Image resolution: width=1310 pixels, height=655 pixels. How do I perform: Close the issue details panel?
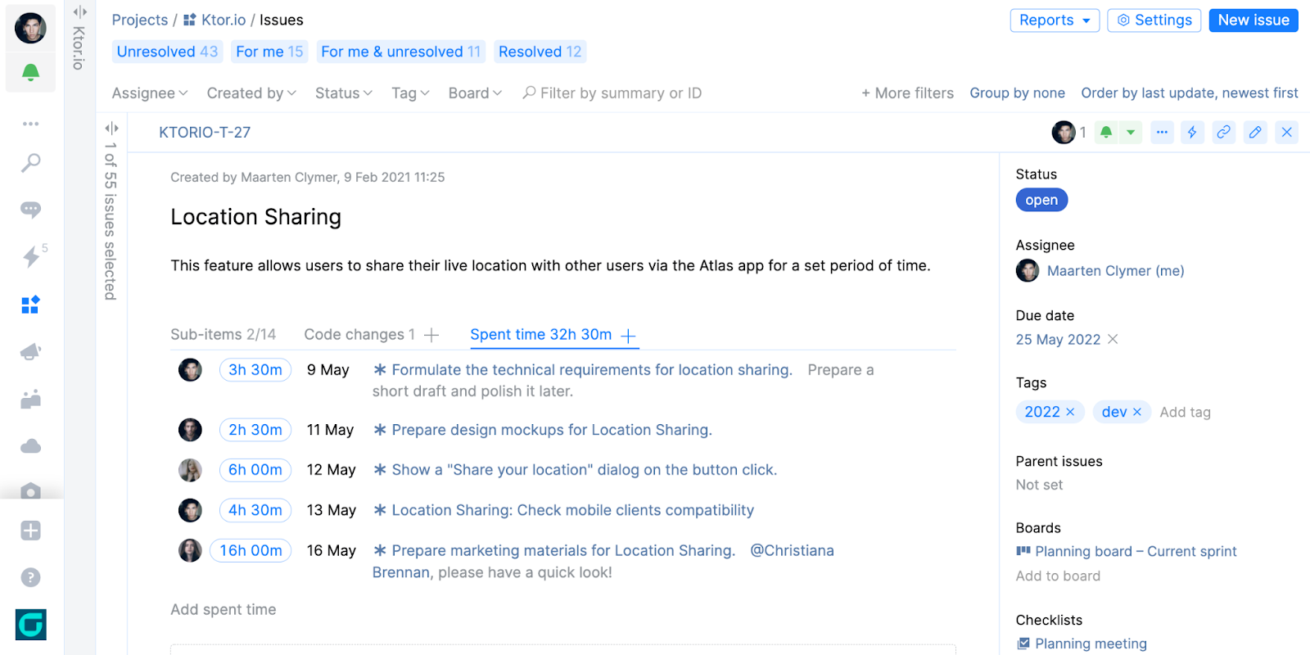(x=1287, y=132)
